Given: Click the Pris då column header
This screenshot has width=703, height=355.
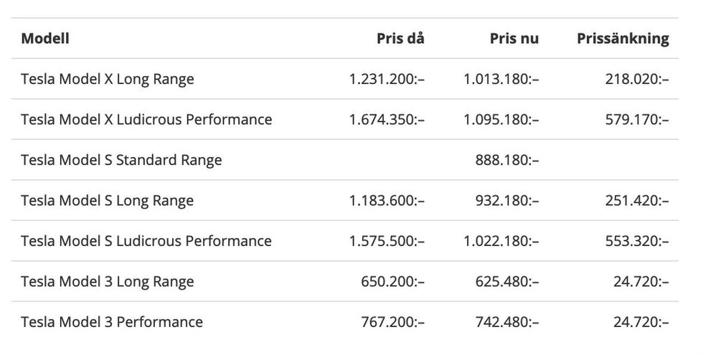Looking at the screenshot, I should [x=400, y=39].
